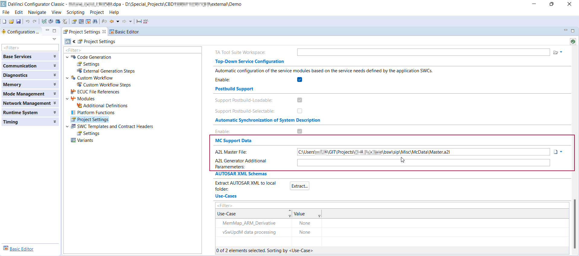Collapse the Custom Workflow tree node
The width and height of the screenshot is (579, 256).
(x=67, y=78)
